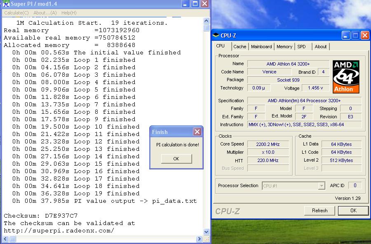Click the Real memory =1073192960 line
The image size is (371, 244).
72,30
